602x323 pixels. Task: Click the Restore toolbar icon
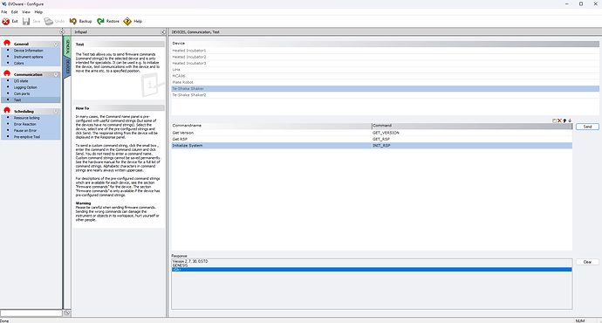coord(100,22)
